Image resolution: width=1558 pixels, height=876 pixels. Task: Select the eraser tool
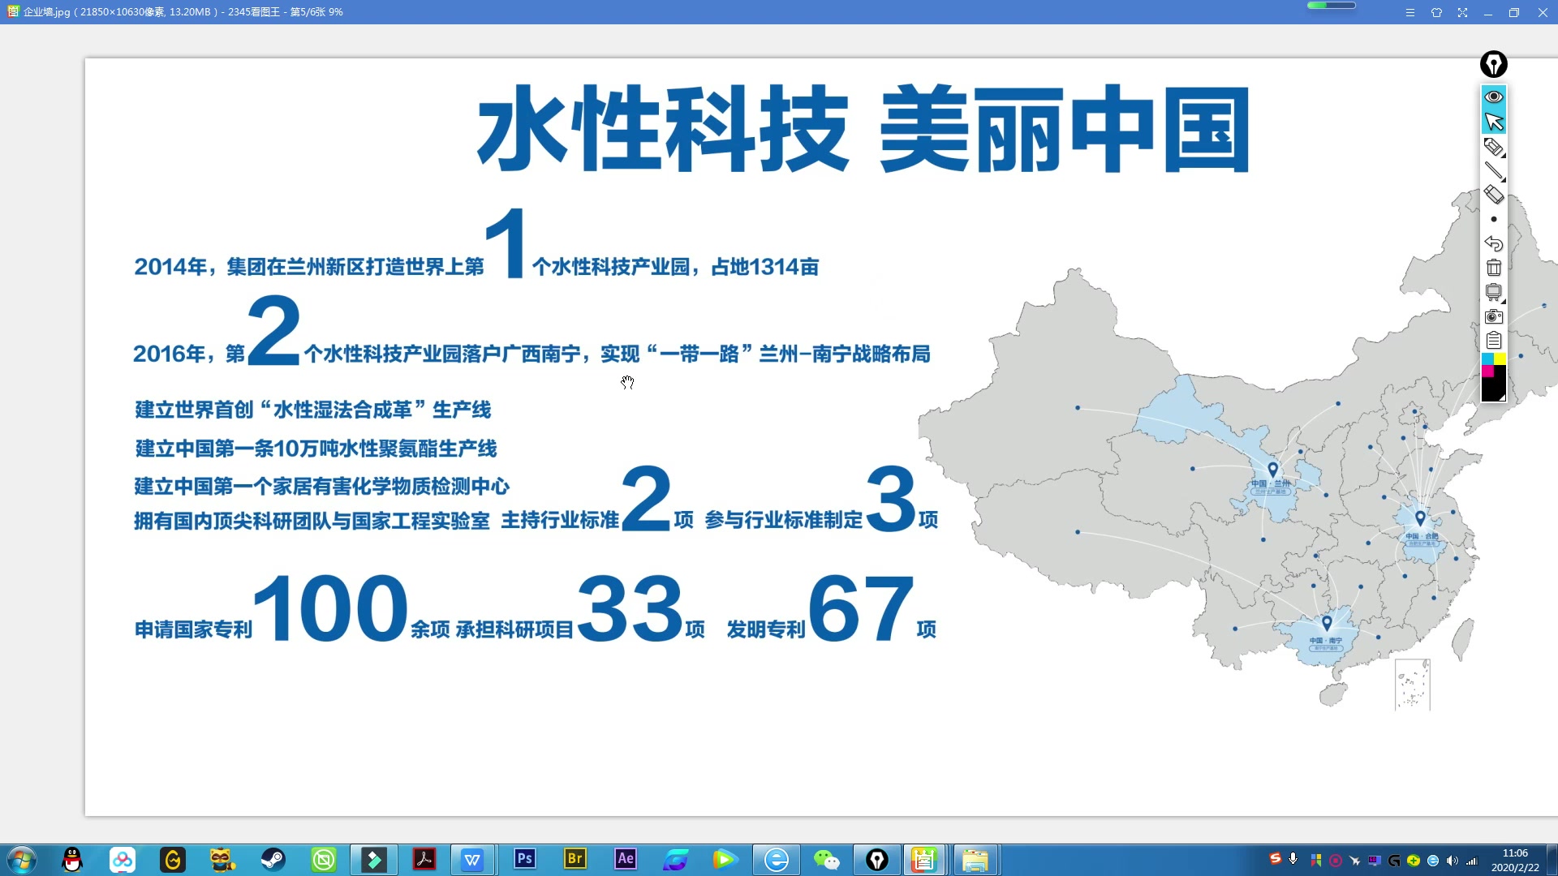tap(1494, 195)
